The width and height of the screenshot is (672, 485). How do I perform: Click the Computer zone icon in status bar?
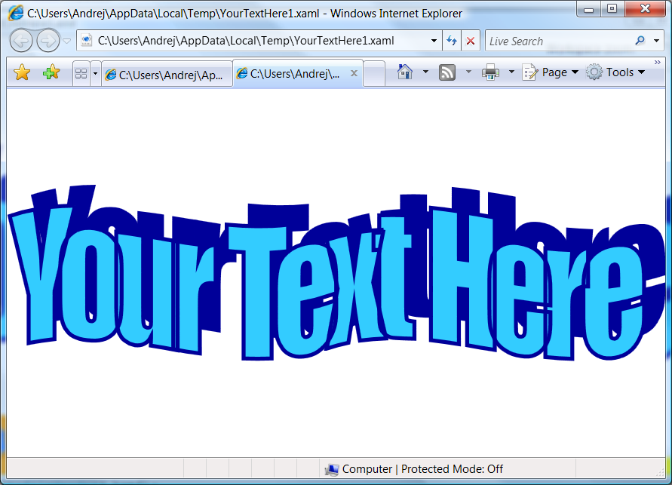tap(332, 470)
